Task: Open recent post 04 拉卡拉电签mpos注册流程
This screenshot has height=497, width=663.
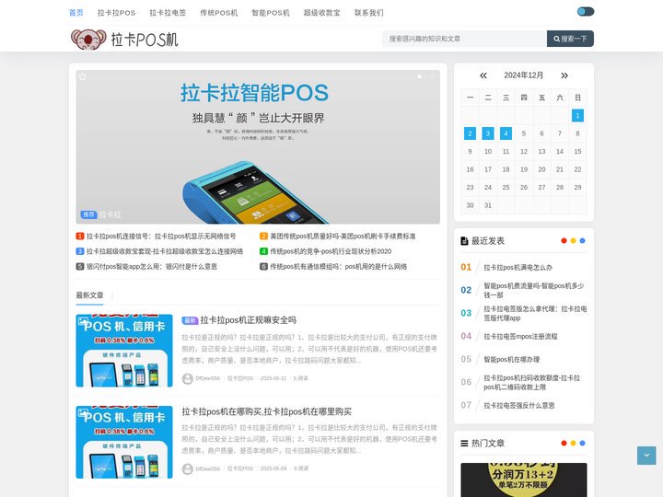Action: [520, 337]
